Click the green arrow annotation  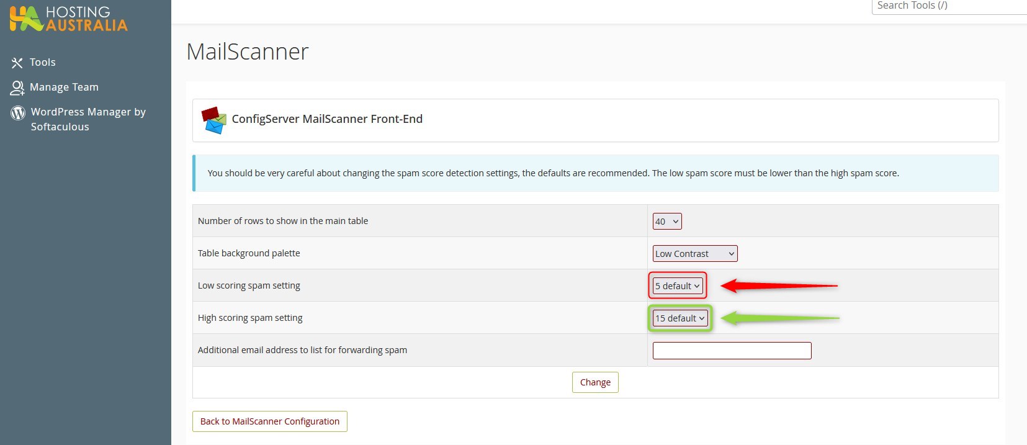780,318
